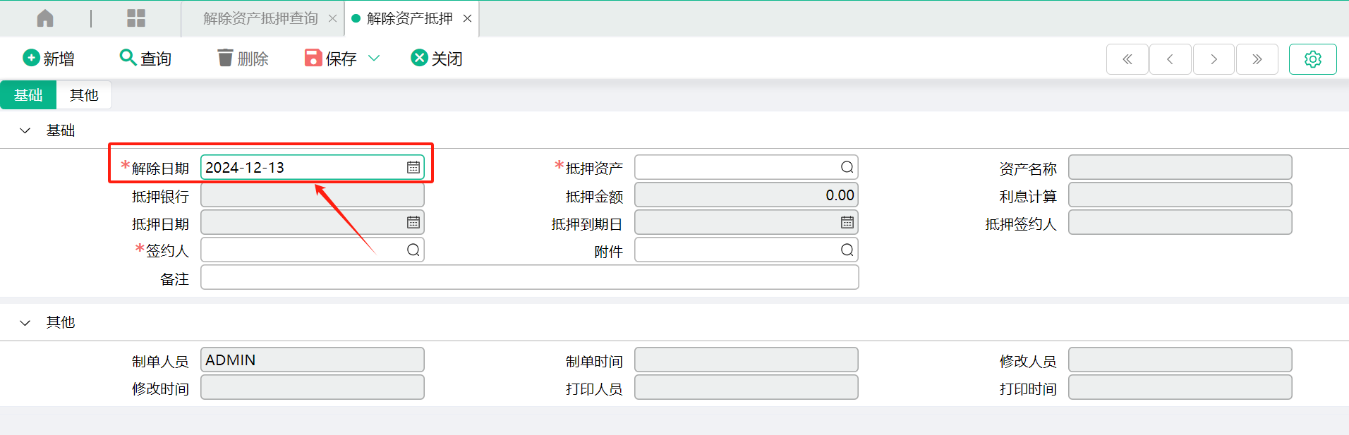Collapse the 其他 section
This screenshot has width=1349, height=435.
(x=25, y=323)
